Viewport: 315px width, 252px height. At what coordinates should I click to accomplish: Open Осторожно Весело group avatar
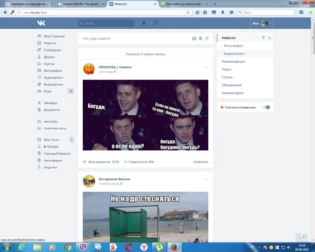89,181
